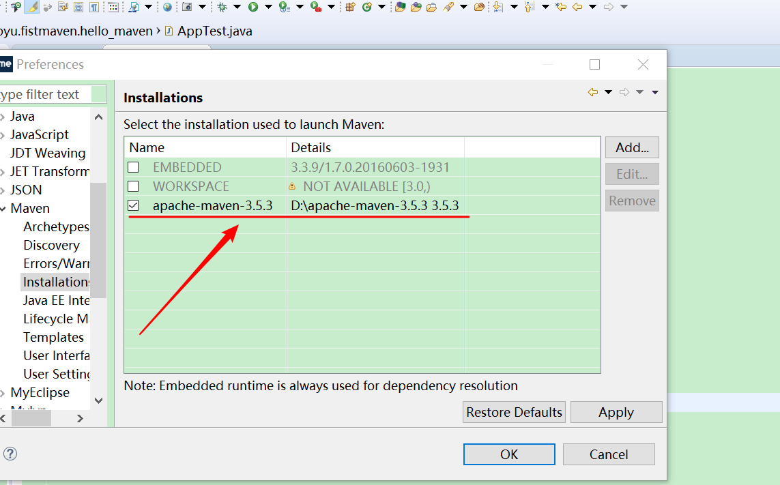The image size is (780, 485).
Task: Click the Last Edit Location icon
Action: 561,7
